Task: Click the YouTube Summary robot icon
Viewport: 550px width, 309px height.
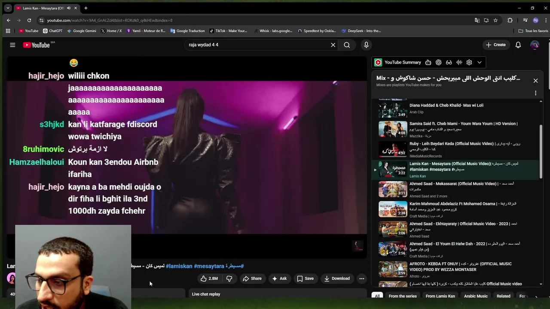Action: [x=428, y=62]
